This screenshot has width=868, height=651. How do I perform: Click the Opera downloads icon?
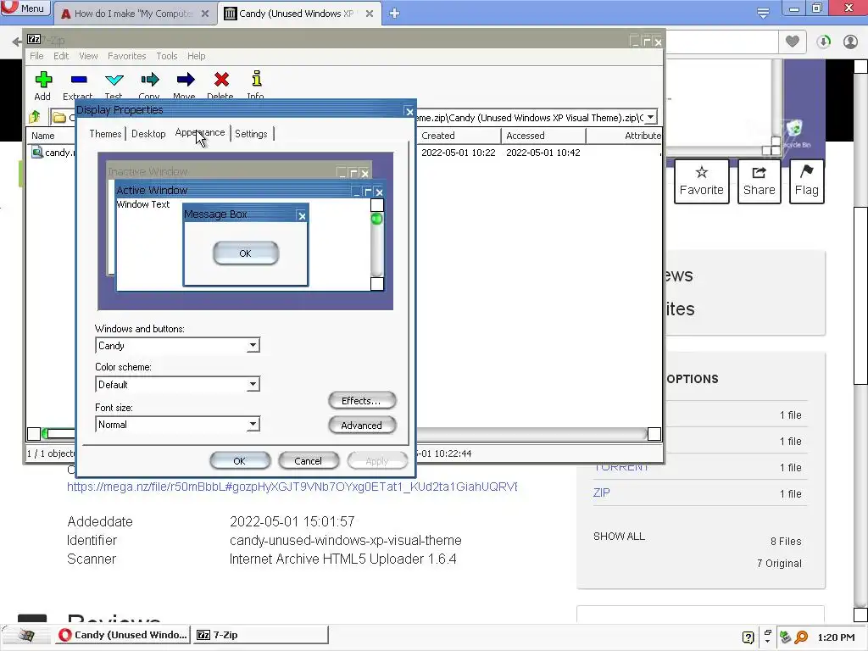point(823,42)
